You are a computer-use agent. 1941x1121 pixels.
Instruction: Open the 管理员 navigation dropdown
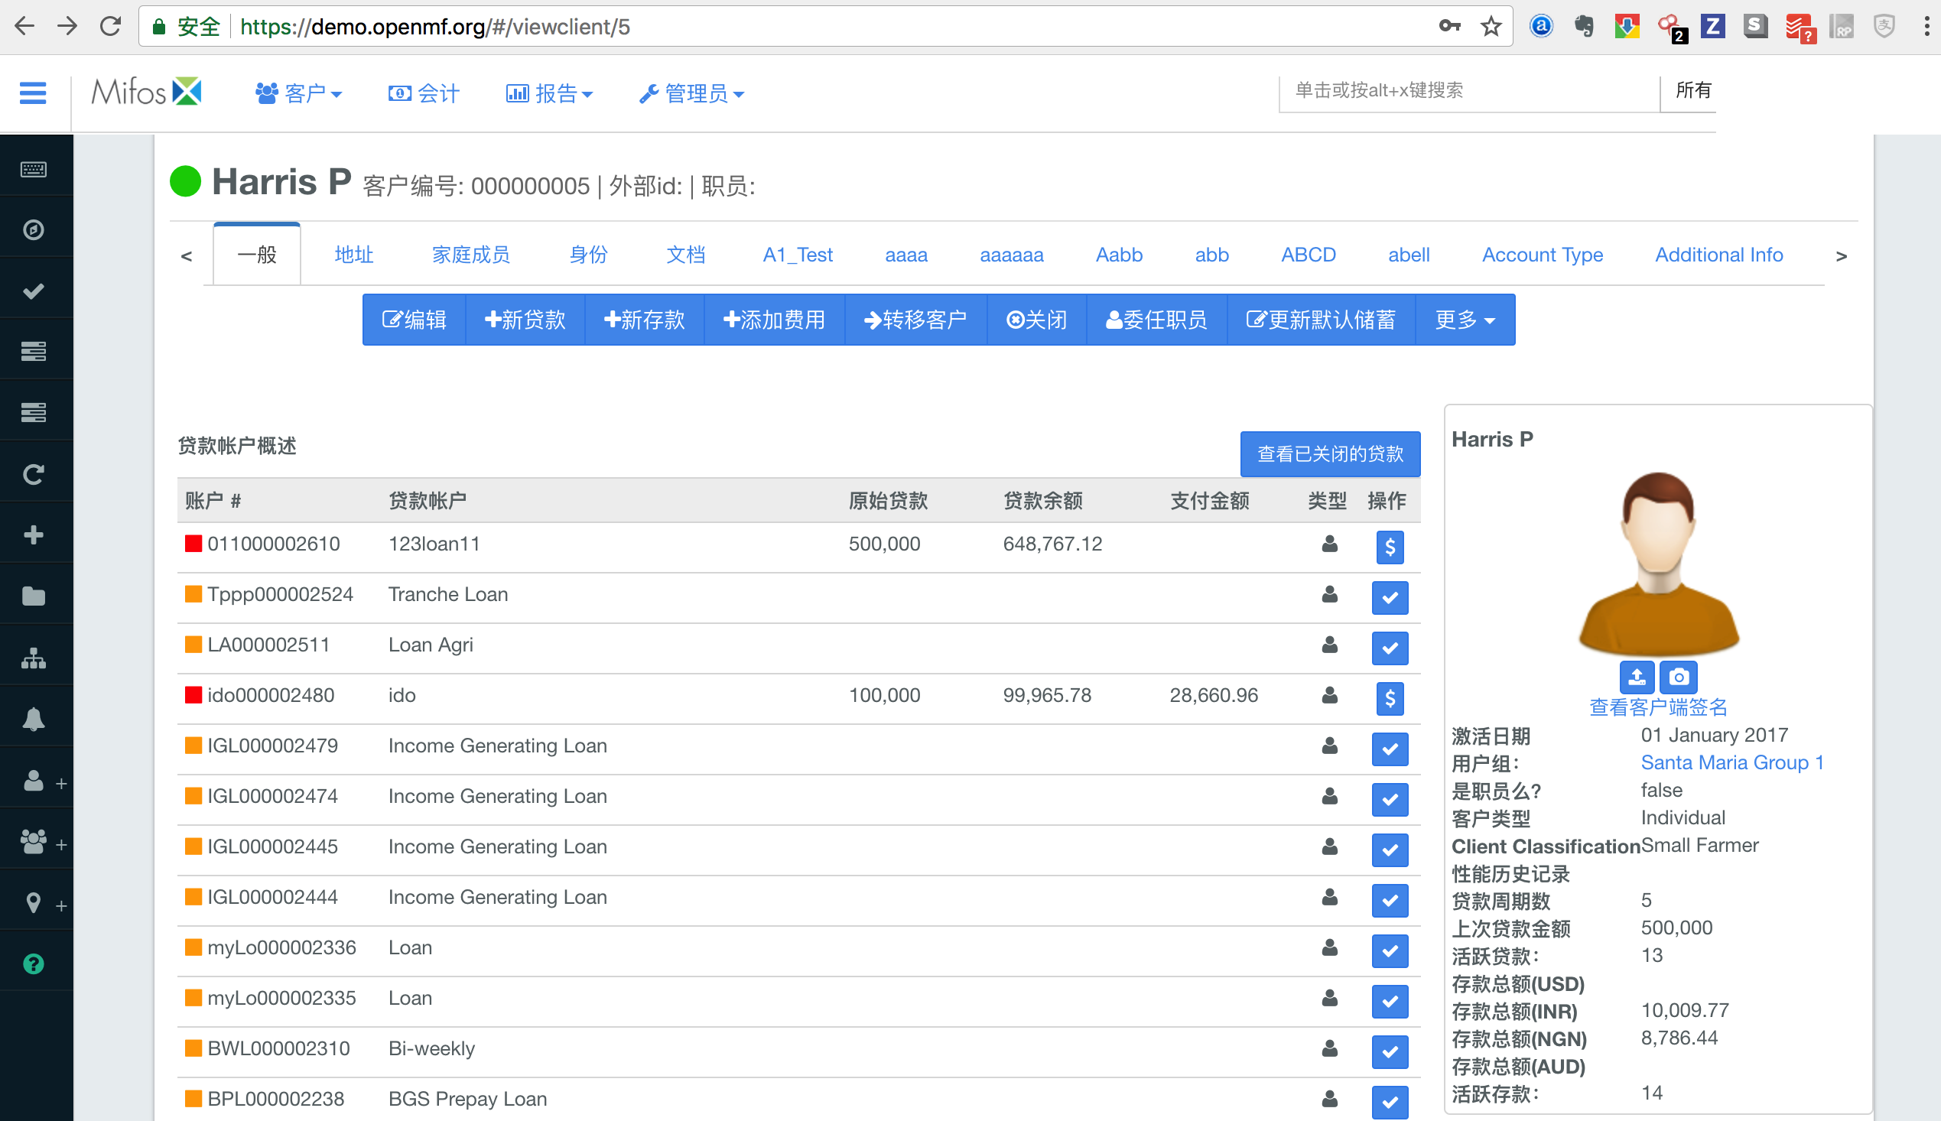692,93
